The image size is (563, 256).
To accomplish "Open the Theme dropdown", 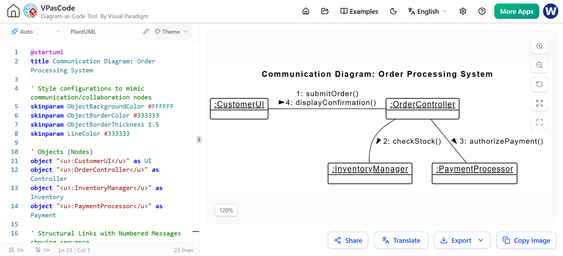I will pos(171,31).
